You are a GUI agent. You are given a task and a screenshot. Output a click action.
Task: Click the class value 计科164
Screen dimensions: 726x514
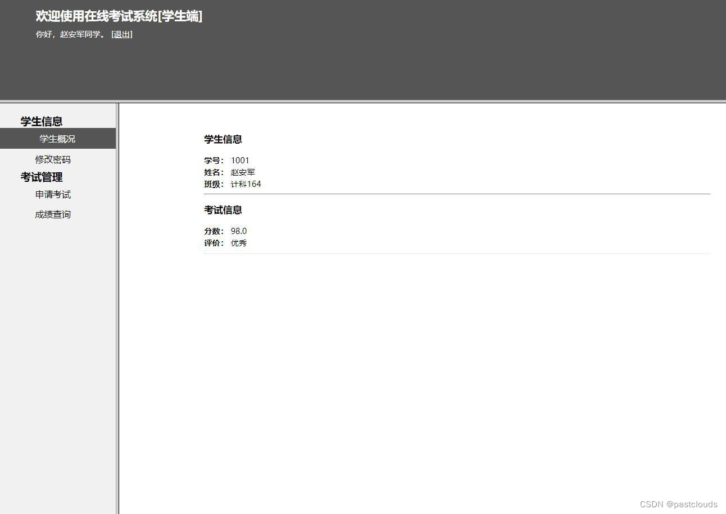(246, 184)
